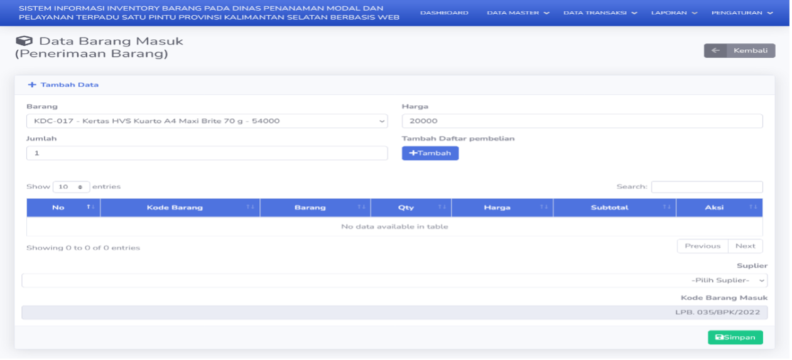Open the Data Master menu
This screenshot has height=360, width=792.
point(518,13)
